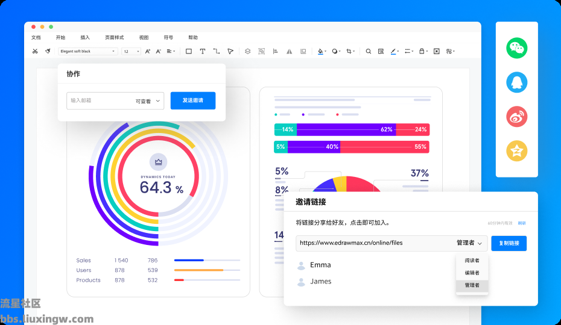Expand the line color dropdown arrow
Viewport: 561px width, 325px height.
[x=398, y=52]
